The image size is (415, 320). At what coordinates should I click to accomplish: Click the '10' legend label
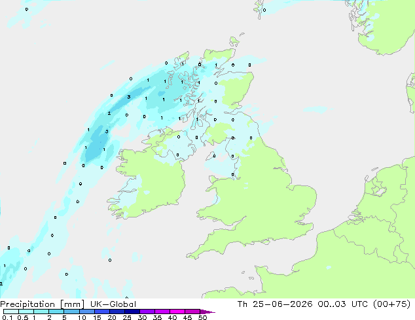[82, 317]
